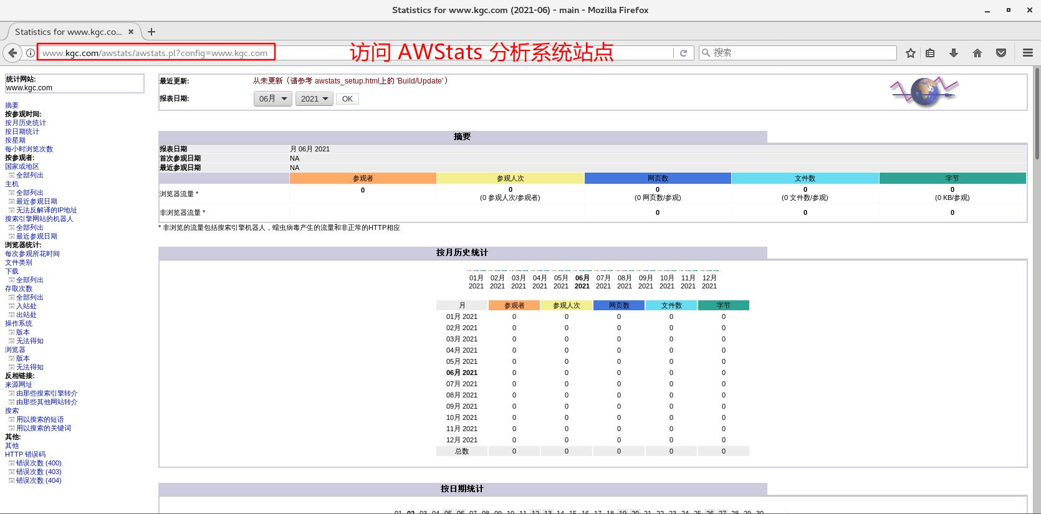Open 全部列出 under 国家或地区
1041x514 pixels.
click(x=30, y=175)
